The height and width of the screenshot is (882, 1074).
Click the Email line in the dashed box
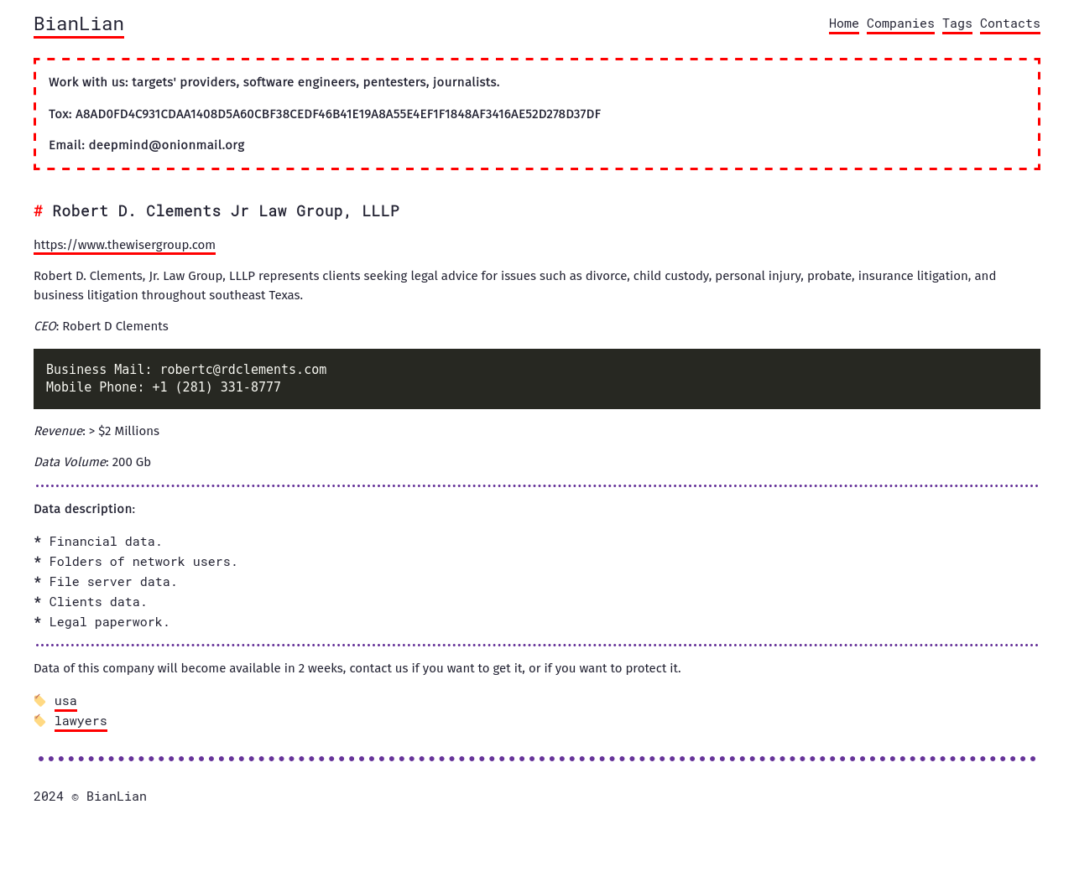click(147, 145)
